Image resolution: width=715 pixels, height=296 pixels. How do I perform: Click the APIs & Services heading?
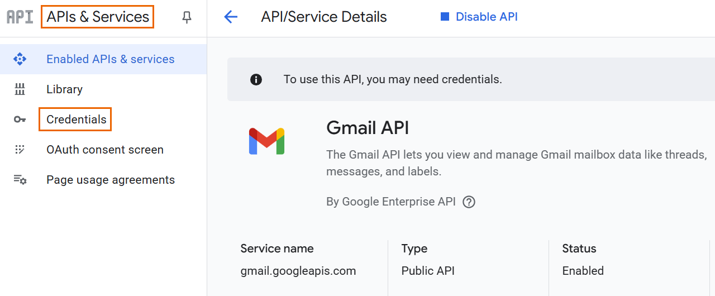click(x=98, y=17)
